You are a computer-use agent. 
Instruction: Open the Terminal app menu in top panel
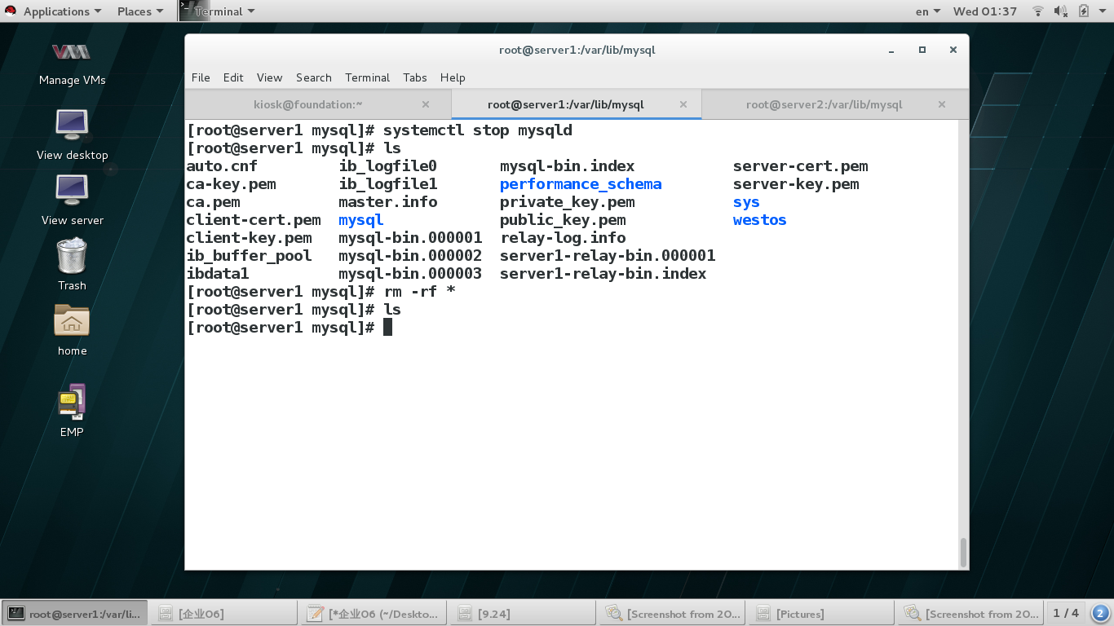[x=218, y=11]
